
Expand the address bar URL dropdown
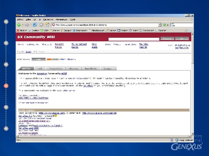[160, 25]
